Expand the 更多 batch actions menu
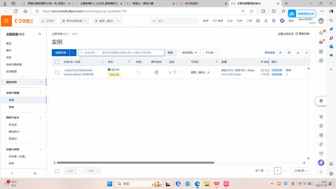The width and height of the screenshot is (336, 189). [93, 171]
